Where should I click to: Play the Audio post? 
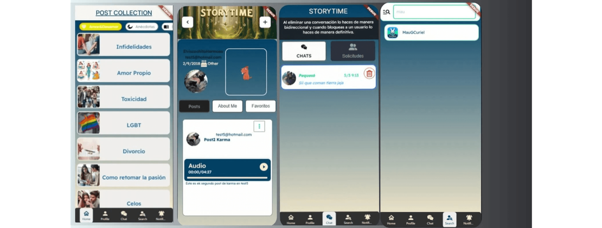[x=264, y=167]
